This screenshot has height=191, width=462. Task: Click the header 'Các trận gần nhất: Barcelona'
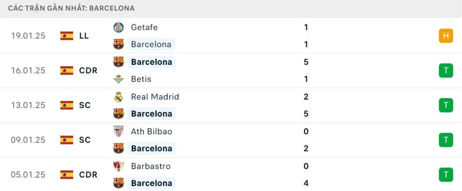(x=71, y=8)
